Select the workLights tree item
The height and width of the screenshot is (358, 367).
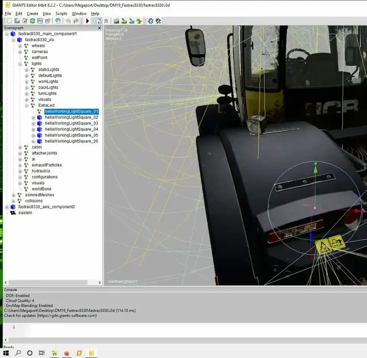[x=48, y=82]
